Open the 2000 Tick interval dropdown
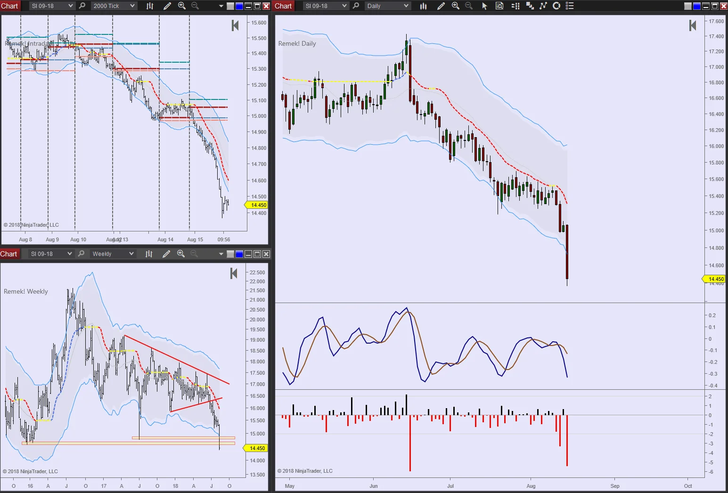This screenshot has height=493, width=728. pos(113,6)
